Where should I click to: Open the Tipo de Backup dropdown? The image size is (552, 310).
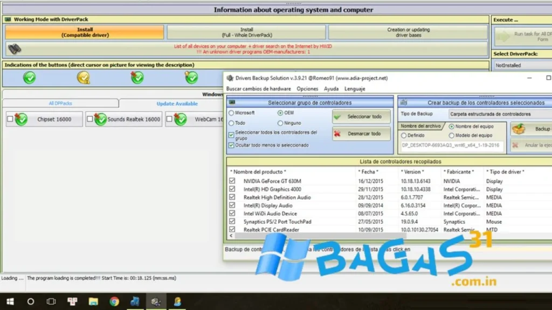pos(499,114)
